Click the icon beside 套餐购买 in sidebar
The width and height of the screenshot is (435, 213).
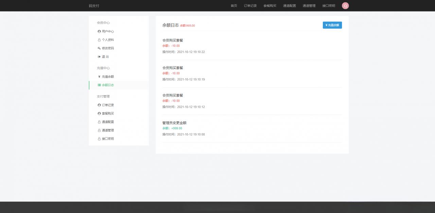tap(99, 114)
